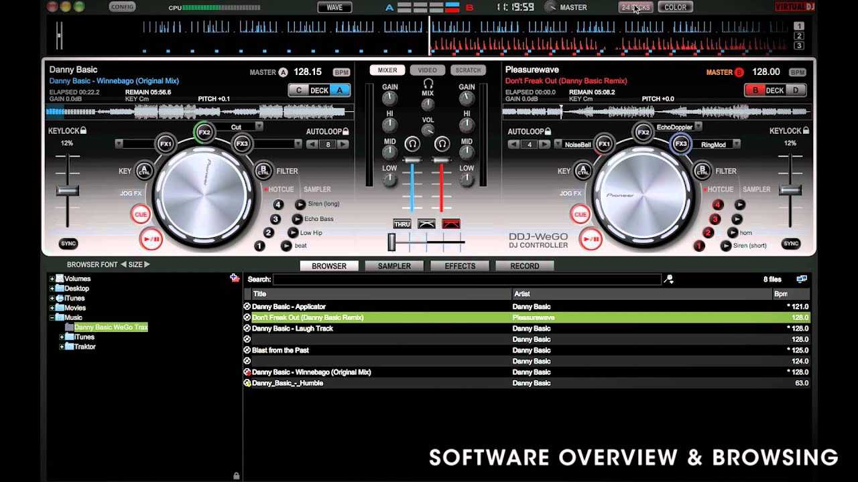Image resolution: width=858 pixels, height=482 pixels.
Task: Activate EchoDoppler FX2 on right deck
Action: tap(643, 132)
